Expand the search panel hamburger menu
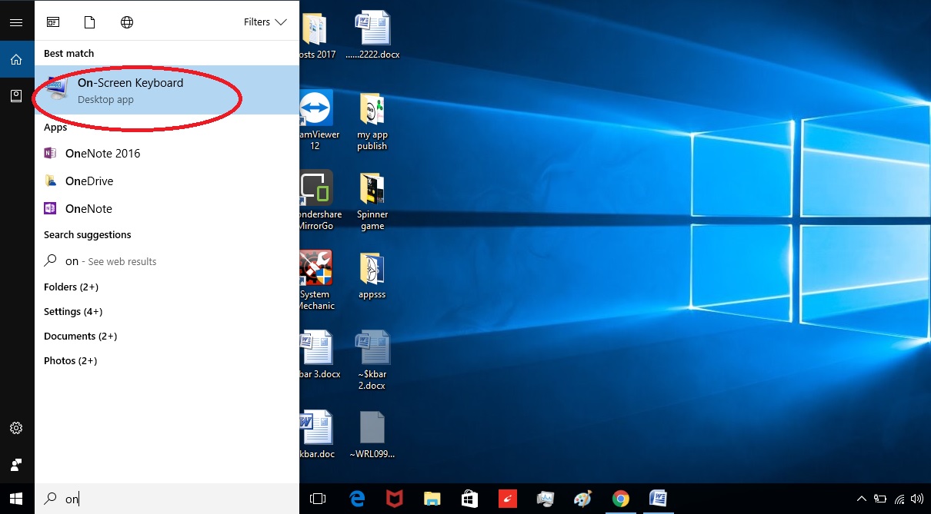The image size is (931, 514). (x=16, y=22)
